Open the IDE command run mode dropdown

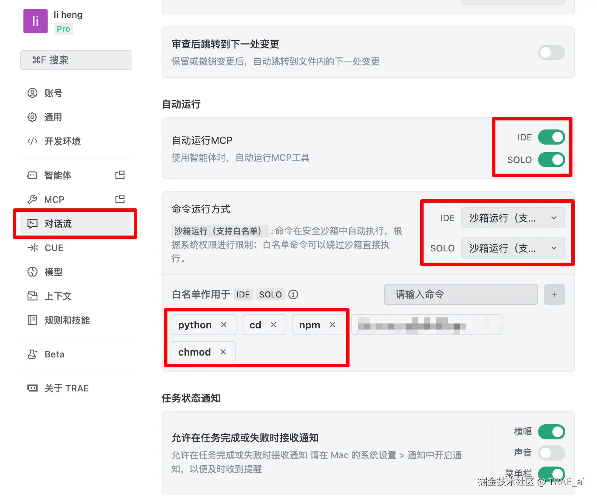(x=513, y=218)
